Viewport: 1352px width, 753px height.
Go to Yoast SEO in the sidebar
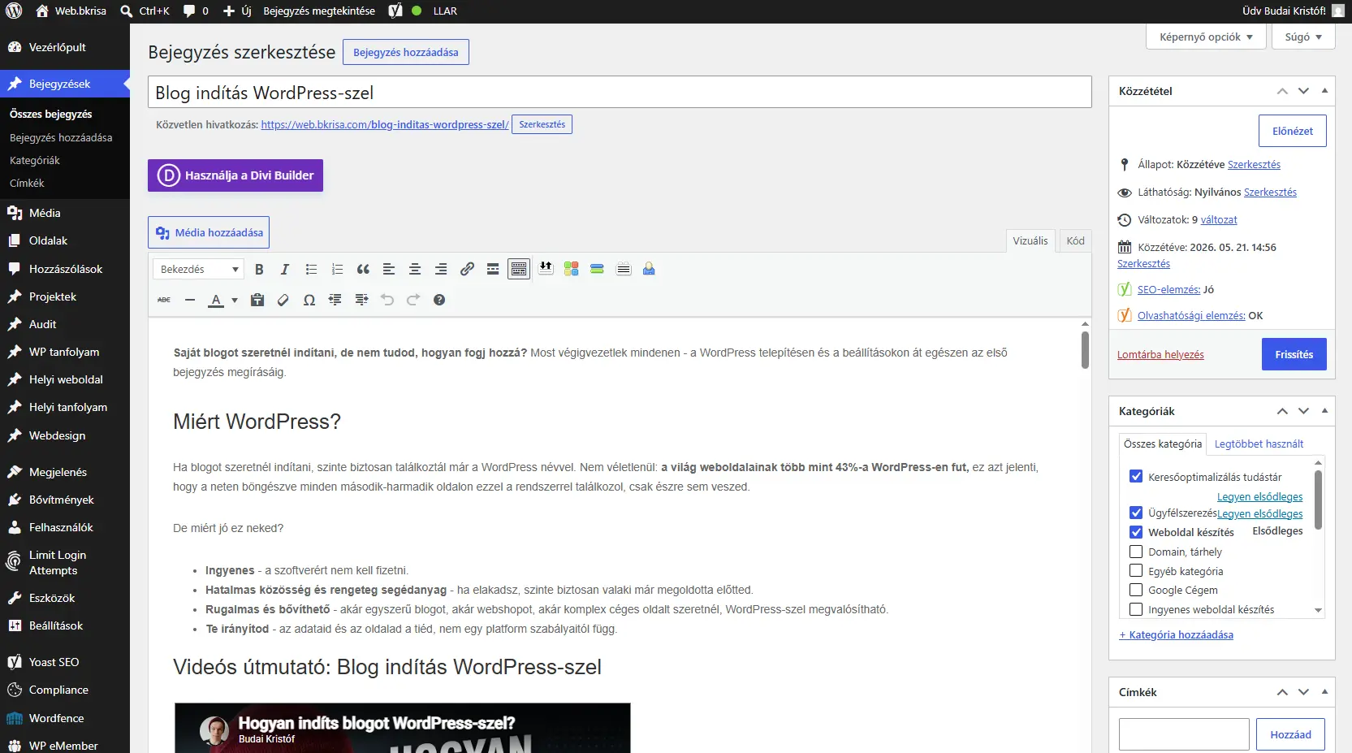point(65,662)
